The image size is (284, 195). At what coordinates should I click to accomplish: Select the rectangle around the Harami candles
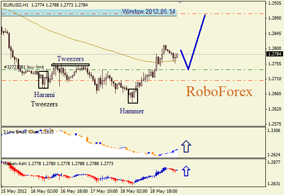coord(43,80)
